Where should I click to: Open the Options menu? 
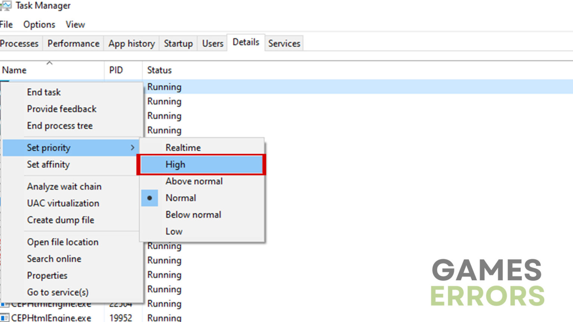tap(39, 25)
